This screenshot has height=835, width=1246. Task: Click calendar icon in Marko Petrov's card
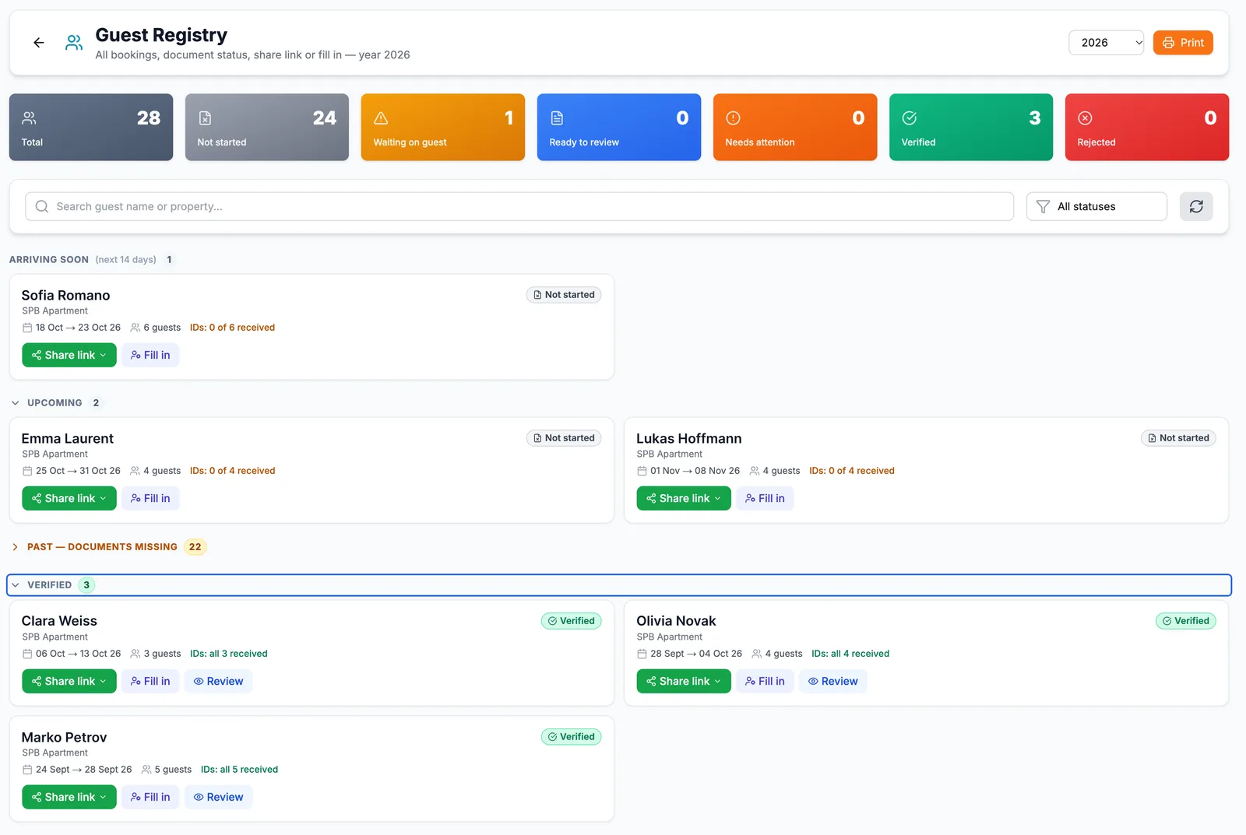[27, 770]
